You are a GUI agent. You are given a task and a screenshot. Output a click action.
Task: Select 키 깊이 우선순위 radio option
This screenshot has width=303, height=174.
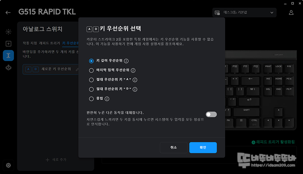[91, 61]
